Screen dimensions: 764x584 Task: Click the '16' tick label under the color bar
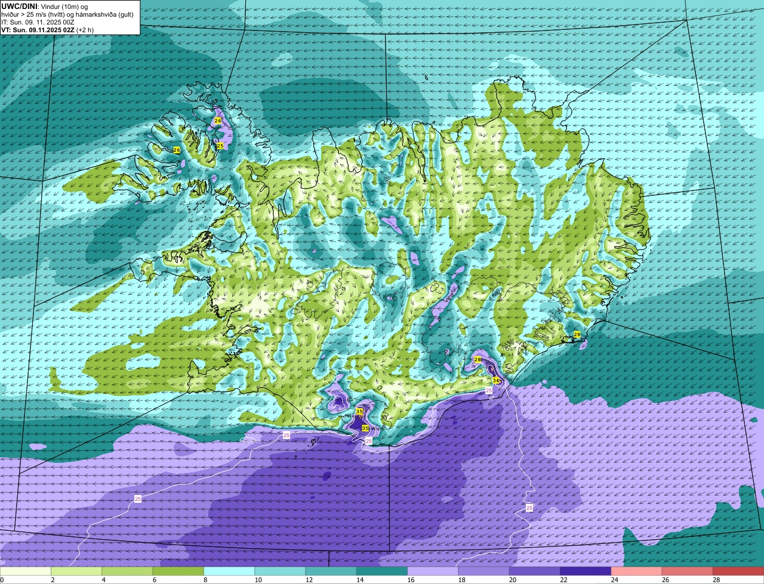pos(410,580)
